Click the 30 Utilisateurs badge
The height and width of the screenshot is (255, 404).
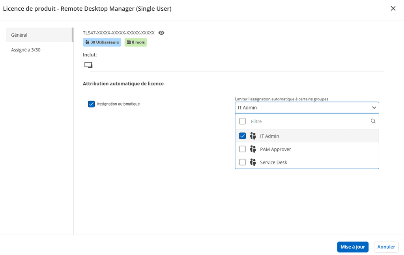tap(102, 42)
